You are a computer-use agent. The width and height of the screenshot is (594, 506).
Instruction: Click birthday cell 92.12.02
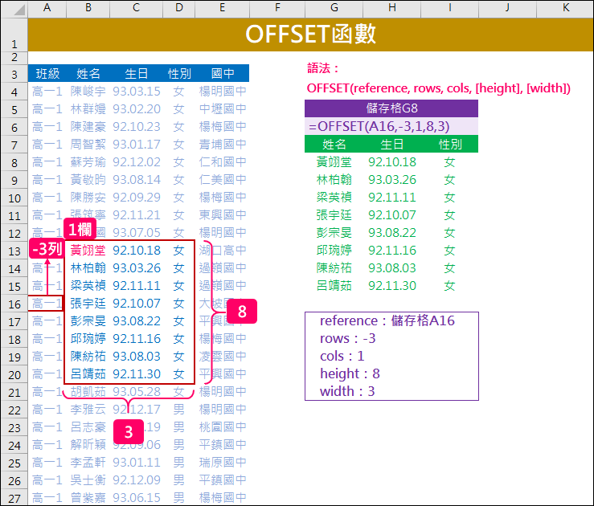click(137, 162)
